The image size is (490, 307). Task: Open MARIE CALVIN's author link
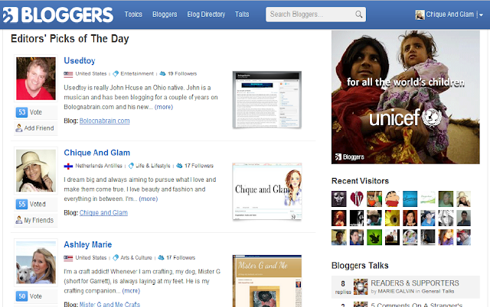pyautogui.click(x=396, y=291)
